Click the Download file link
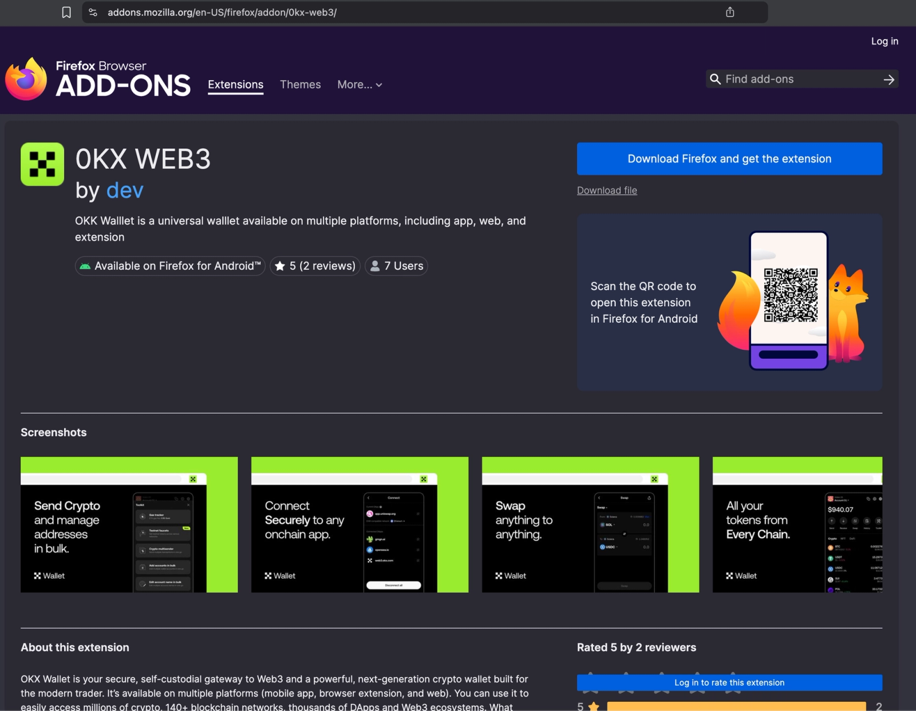Image resolution: width=916 pixels, height=711 pixels. [x=607, y=191]
